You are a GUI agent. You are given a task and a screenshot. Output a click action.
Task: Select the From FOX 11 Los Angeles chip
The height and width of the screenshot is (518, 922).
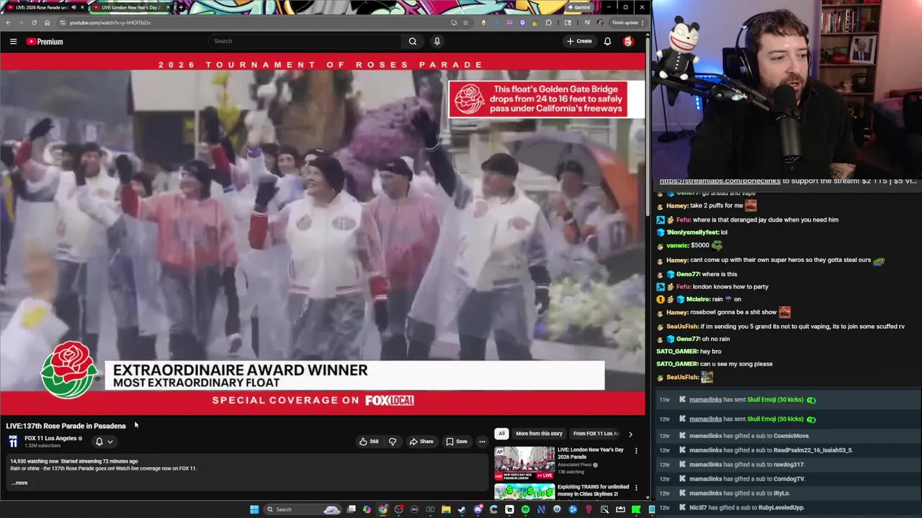click(x=596, y=434)
